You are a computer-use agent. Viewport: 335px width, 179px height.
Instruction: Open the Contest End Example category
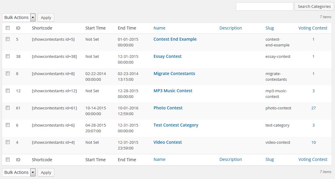tap(175, 39)
